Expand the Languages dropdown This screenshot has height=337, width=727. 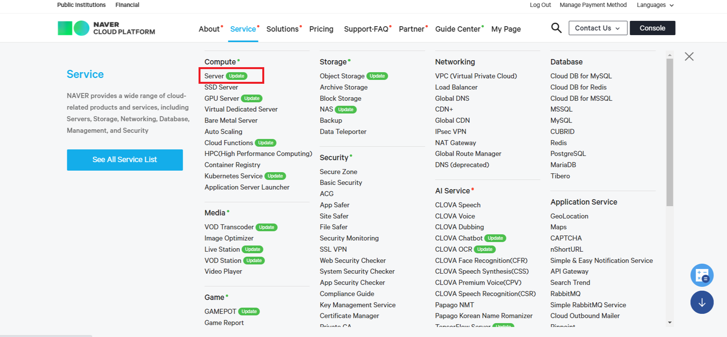(x=655, y=5)
